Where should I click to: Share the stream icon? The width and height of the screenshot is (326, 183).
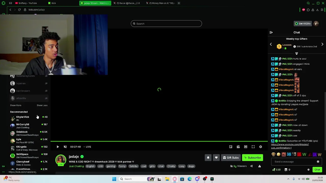[251, 166]
